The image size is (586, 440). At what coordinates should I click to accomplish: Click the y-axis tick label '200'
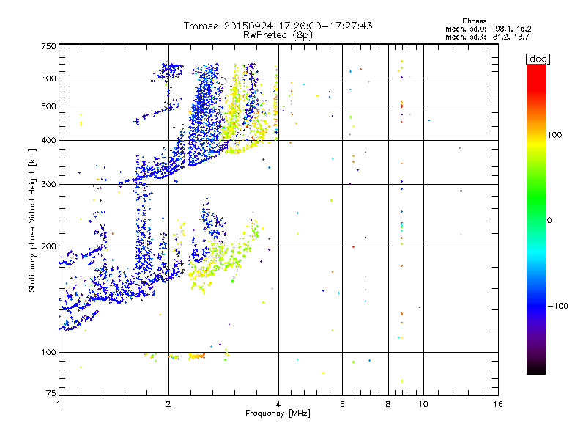pos(49,246)
